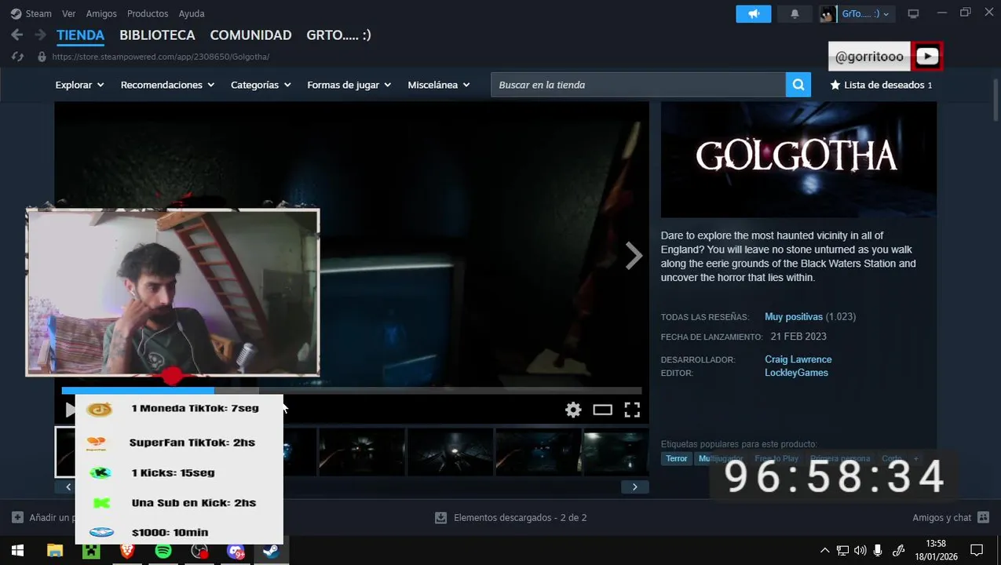Open the GRTO..... :) profile tab
The width and height of the screenshot is (1001, 565).
point(338,35)
